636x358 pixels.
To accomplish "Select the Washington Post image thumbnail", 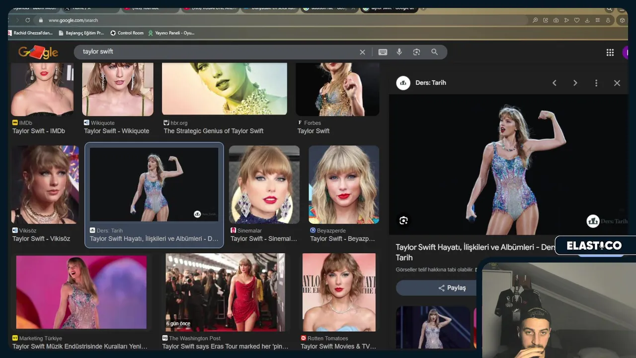I will pos(225,292).
